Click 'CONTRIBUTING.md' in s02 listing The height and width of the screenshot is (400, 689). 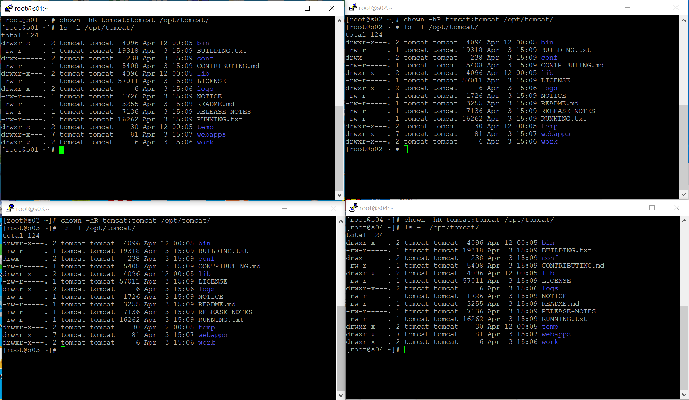click(x=572, y=65)
